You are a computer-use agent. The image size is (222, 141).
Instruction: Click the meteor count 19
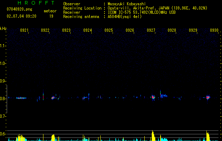tap(51, 16)
